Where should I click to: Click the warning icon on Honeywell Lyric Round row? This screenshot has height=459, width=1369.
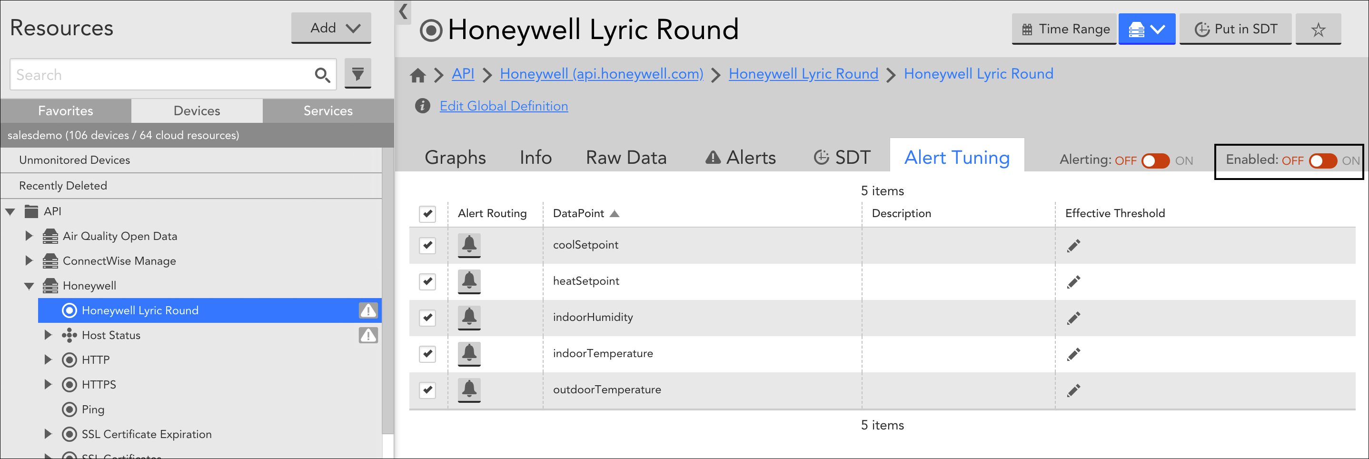[368, 310]
